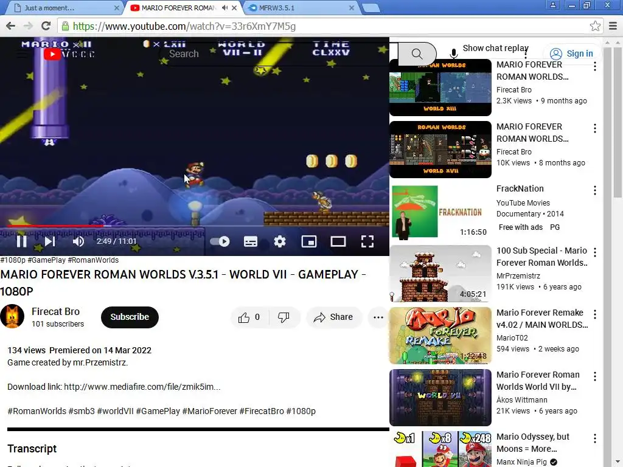The image size is (623, 467).
Task: Click #1080p hashtag above the title
Action: pyautogui.click(x=13, y=260)
